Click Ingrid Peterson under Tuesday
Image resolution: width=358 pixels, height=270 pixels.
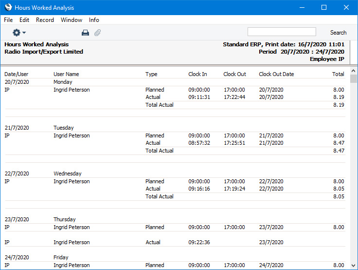(72, 135)
